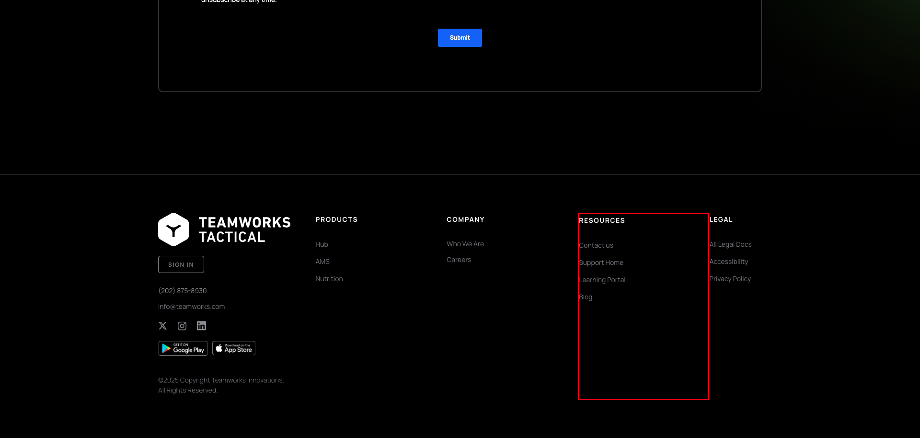The width and height of the screenshot is (920, 438).
Task: Open the Instagram profile
Action: tap(182, 326)
